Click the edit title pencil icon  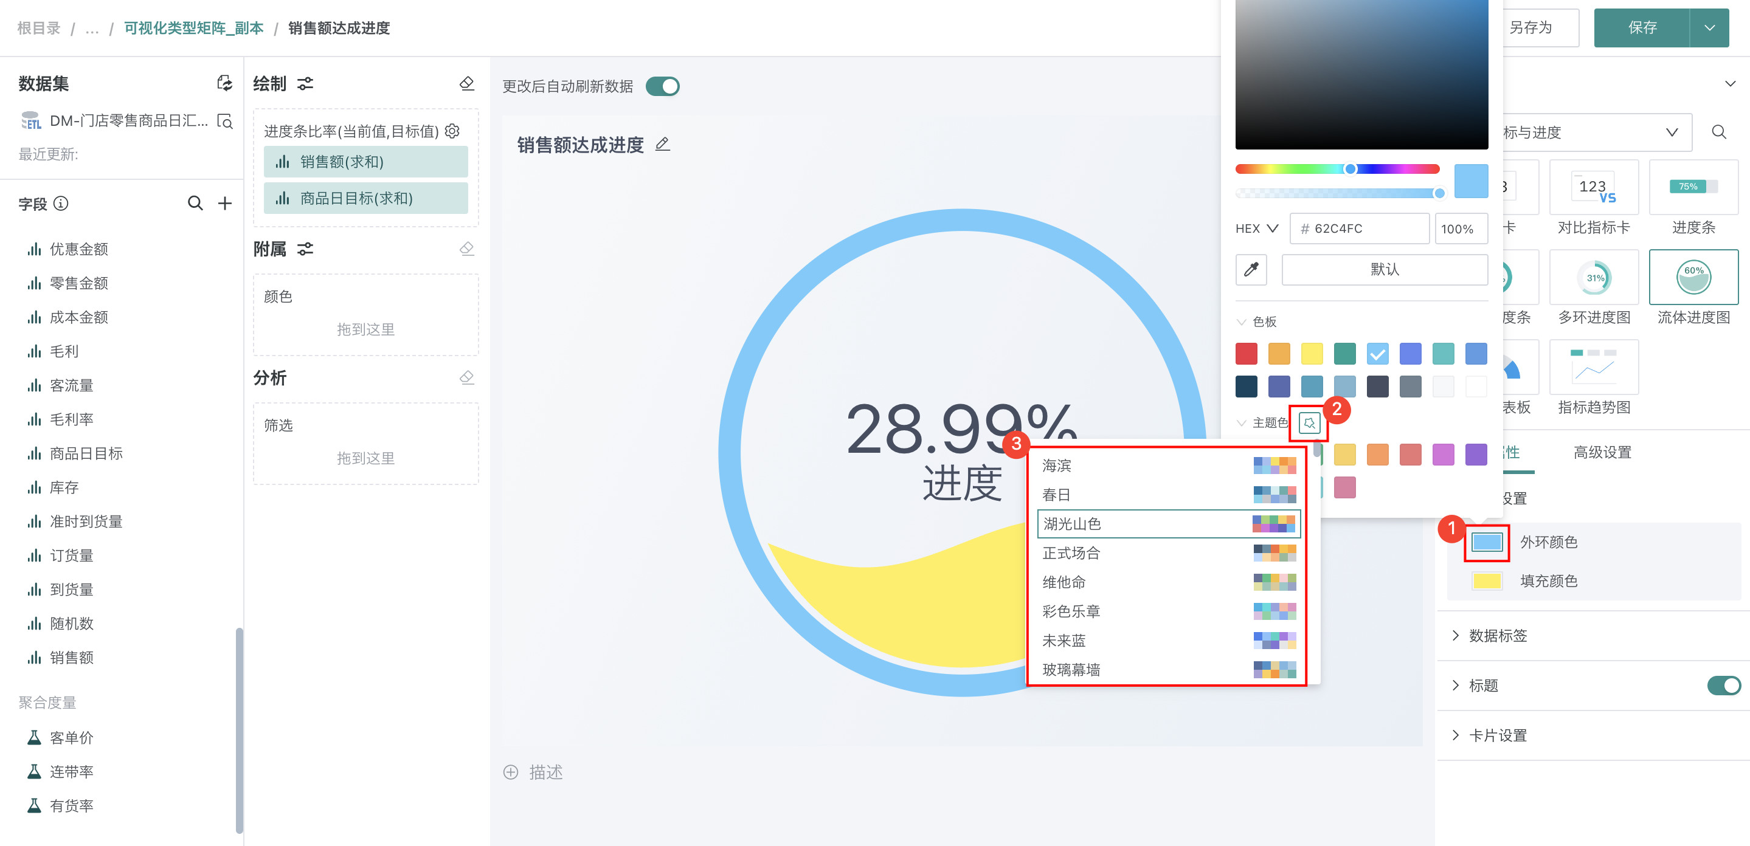tap(662, 144)
